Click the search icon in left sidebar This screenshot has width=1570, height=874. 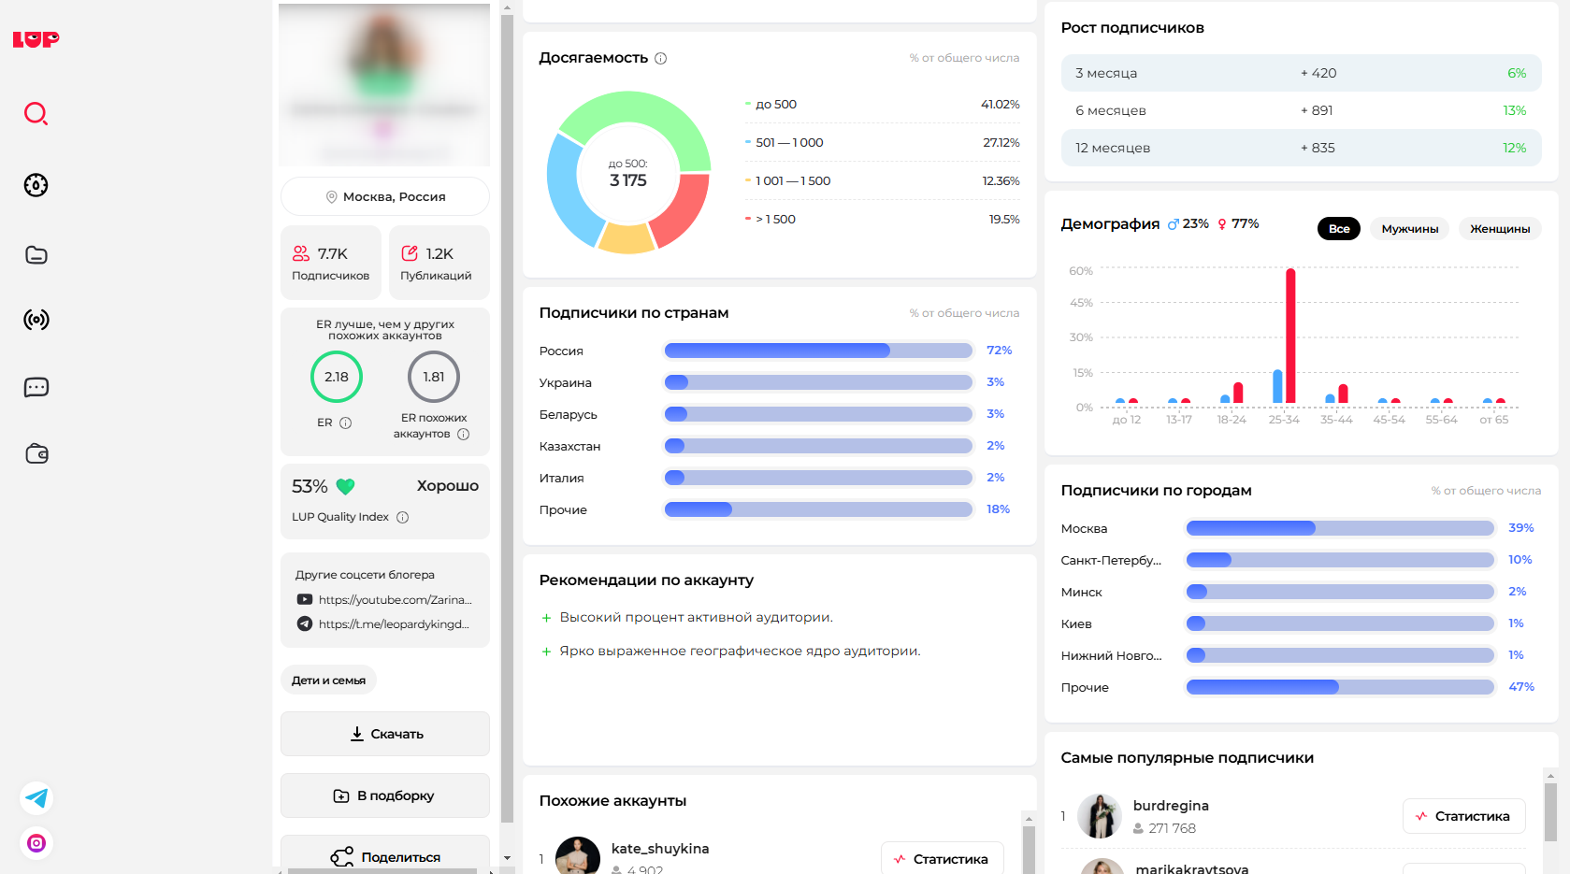coord(36,114)
